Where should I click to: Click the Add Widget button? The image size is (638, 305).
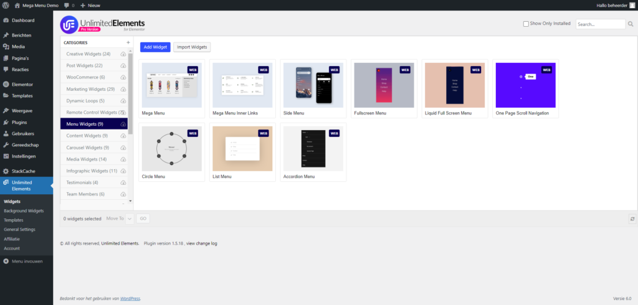click(x=155, y=47)
